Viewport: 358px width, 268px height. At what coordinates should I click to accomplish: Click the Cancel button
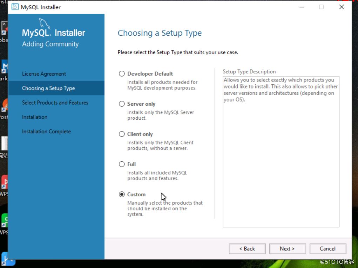[x=327, y=248]
